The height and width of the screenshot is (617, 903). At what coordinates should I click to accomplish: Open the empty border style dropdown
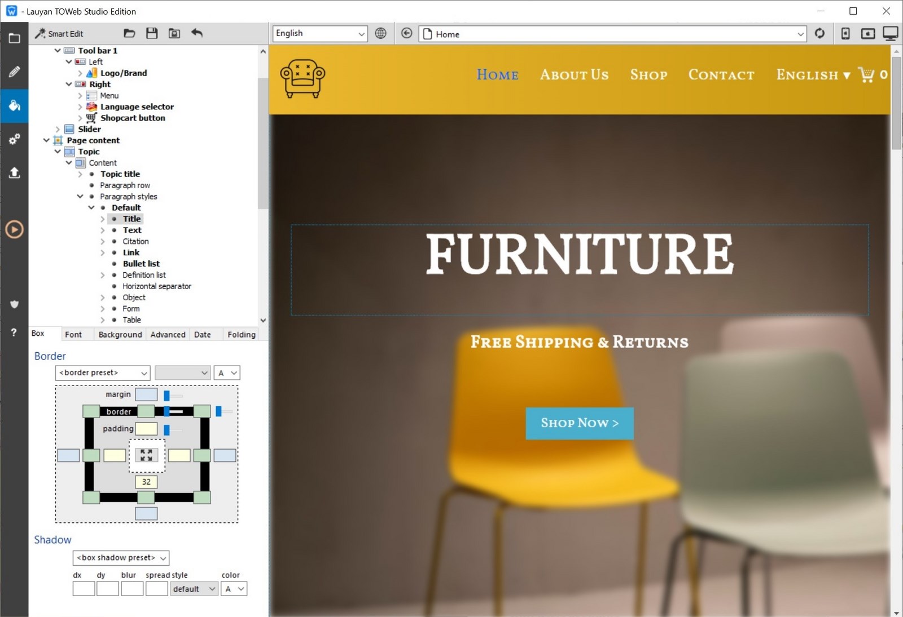[x=182, y=372]
